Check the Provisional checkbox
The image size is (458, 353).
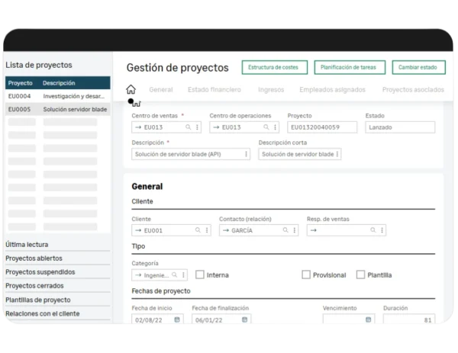[306, 274]
